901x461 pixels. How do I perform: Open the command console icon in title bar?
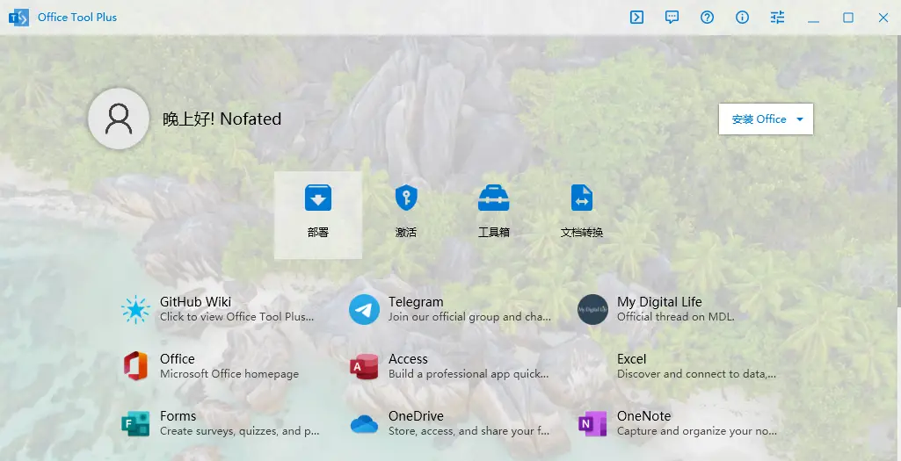(637, 18)
